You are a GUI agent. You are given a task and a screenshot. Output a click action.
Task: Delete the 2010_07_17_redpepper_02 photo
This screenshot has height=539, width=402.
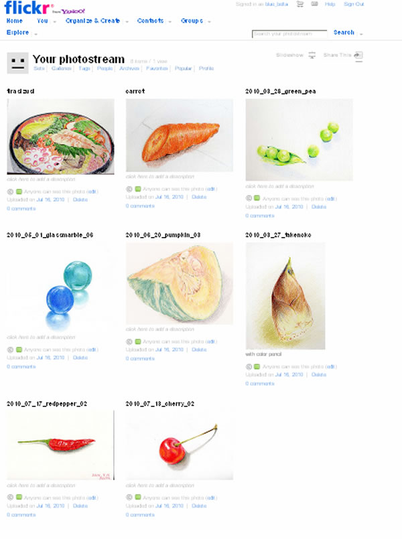click(x=80, y=506)
